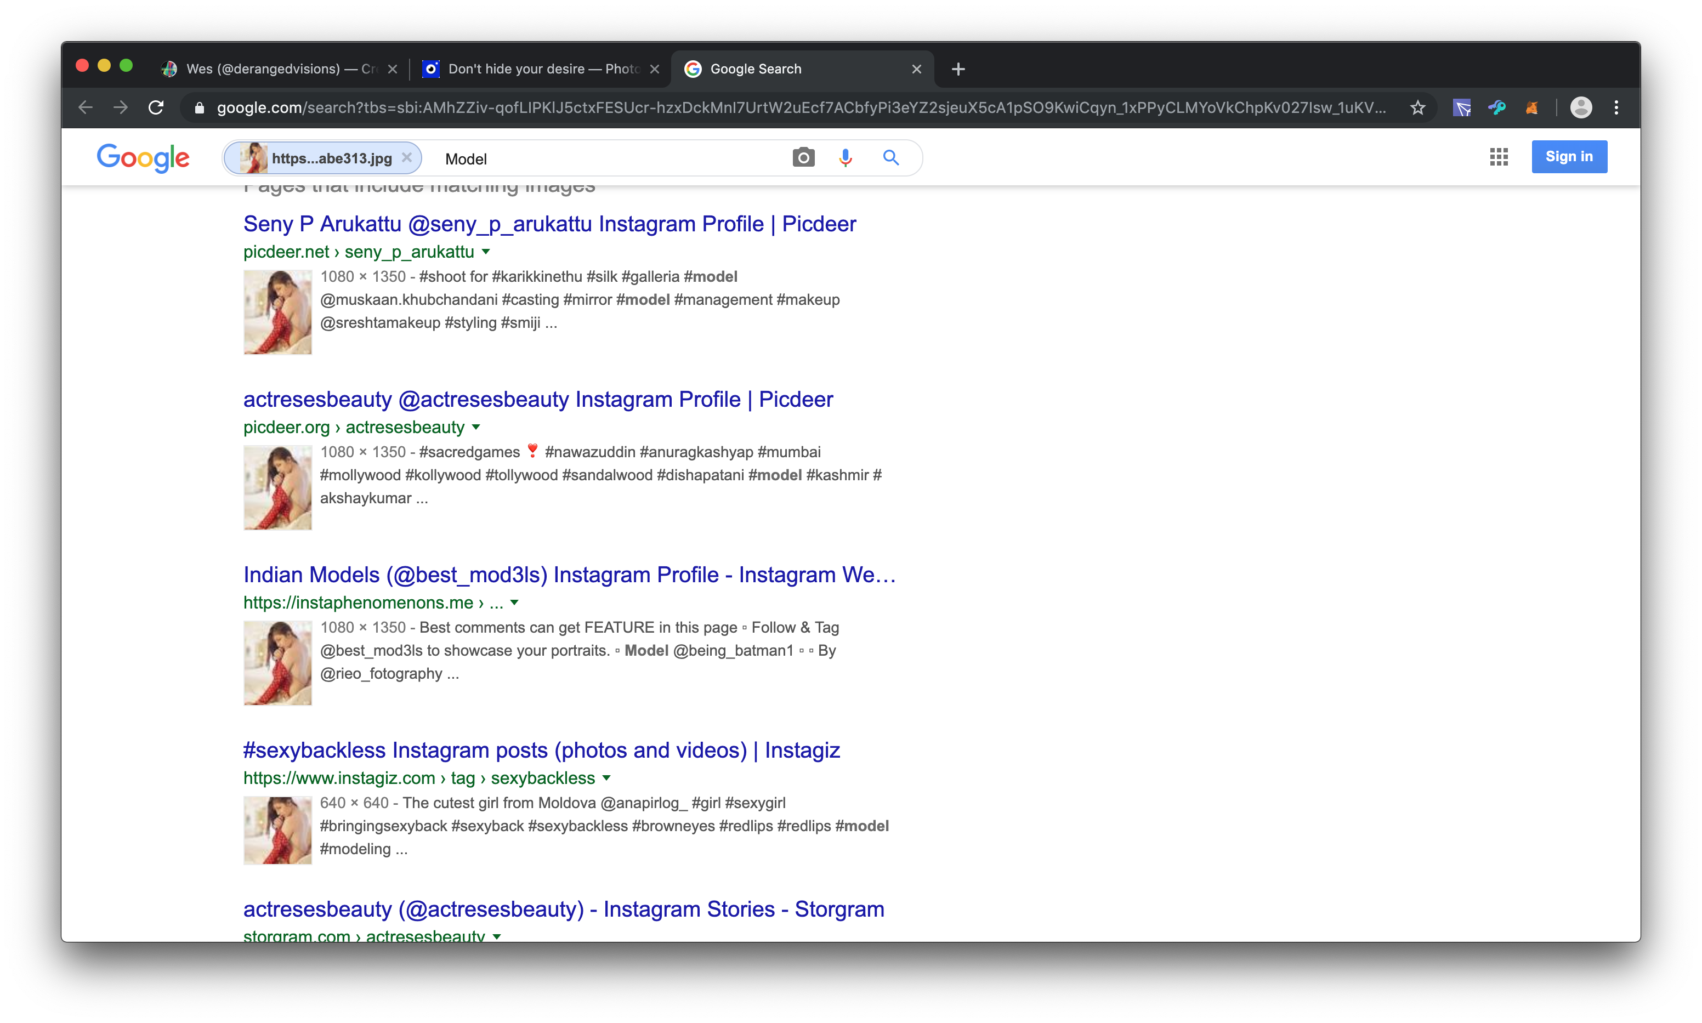1702x1023 pixels.
Task: Click the camera search-by-image icon
Action: coord(803,158)
